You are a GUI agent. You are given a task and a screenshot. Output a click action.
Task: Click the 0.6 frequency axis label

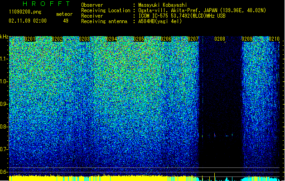coord(4,172)
